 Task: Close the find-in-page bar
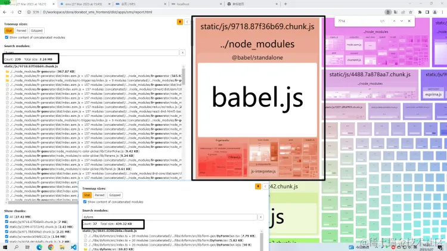point(409,21)
